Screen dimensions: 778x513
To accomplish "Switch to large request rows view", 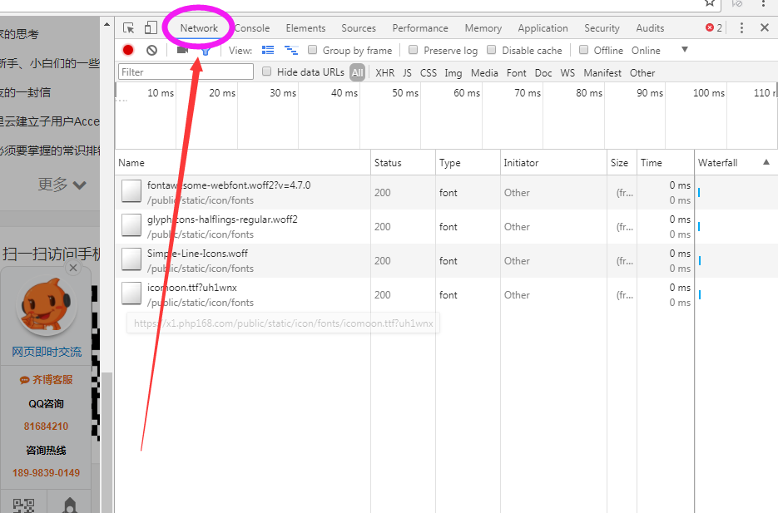I will [268, 50].
